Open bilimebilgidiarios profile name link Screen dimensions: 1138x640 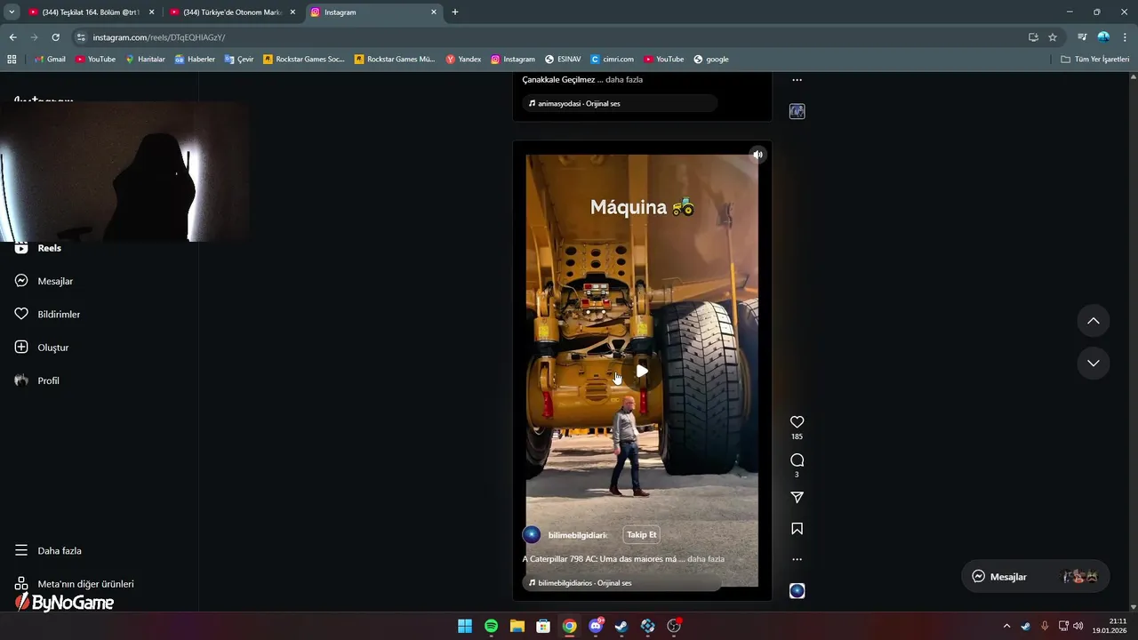[x=578, y=535]
